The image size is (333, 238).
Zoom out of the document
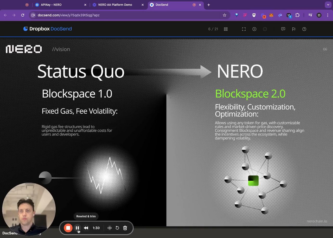[x=265, y=29]
